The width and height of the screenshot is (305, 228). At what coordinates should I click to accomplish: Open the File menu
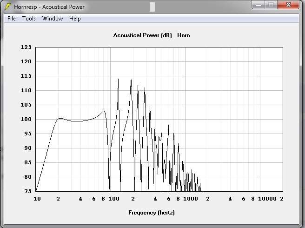12,19
